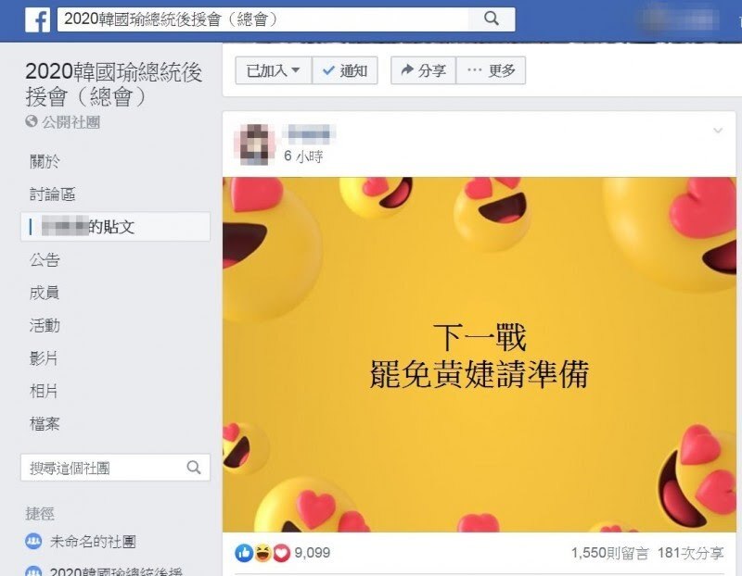Viewport: 742px width, 576px height.
Task: View the 181次分享 shares link
Action: 690,552
